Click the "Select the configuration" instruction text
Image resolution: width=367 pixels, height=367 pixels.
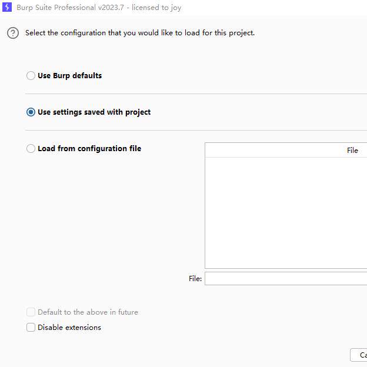pos(140,33)
